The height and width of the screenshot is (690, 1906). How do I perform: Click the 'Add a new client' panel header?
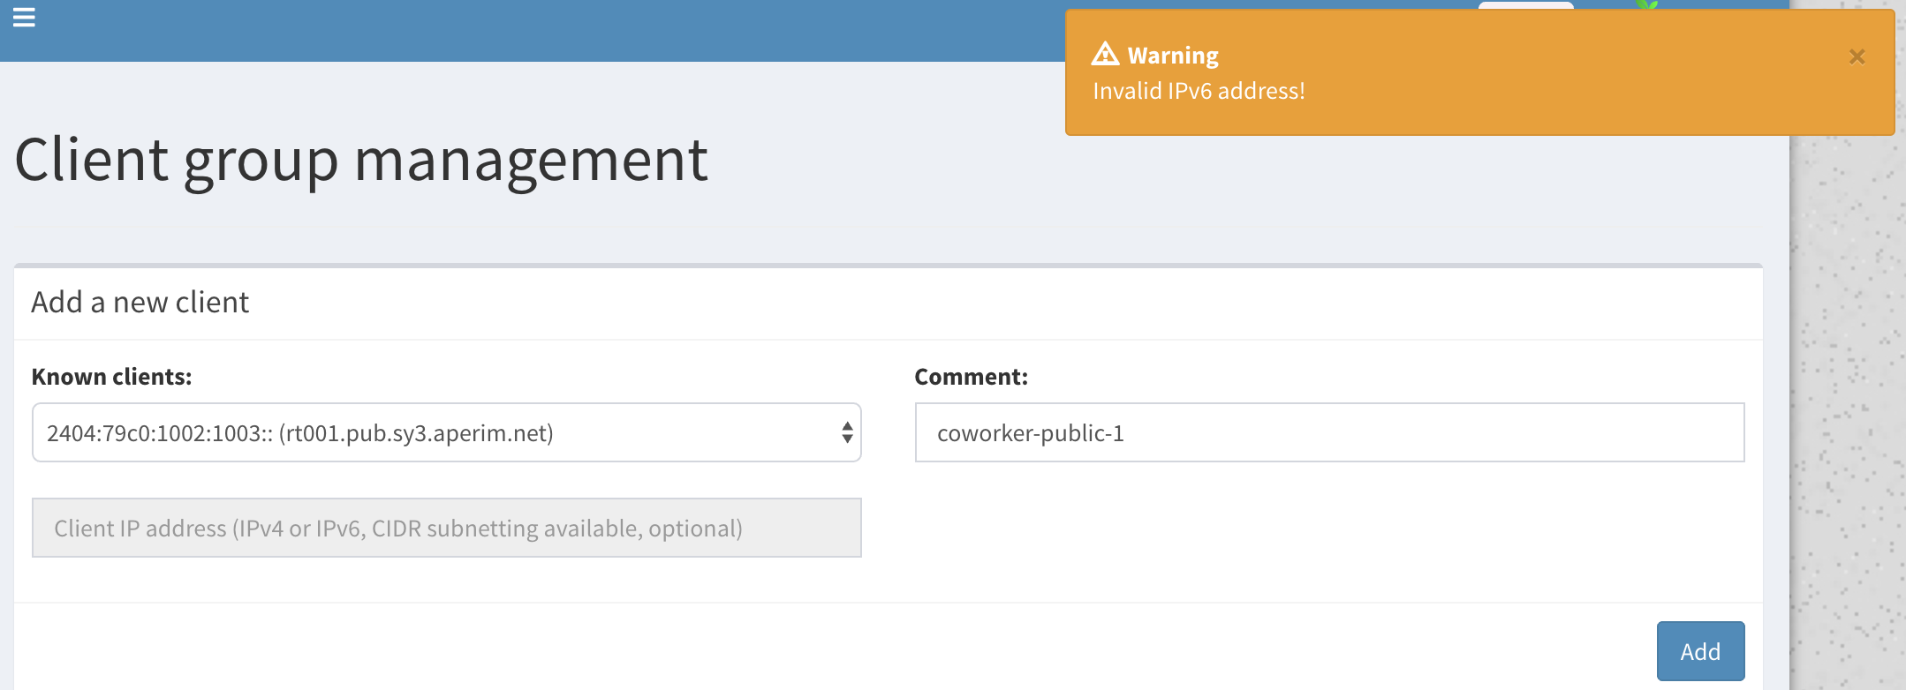[140, 303]
